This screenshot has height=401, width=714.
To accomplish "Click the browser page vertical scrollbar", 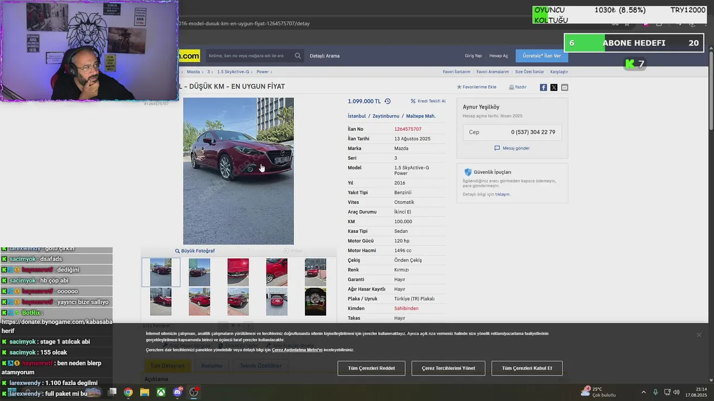I will [x=711, y=92].
